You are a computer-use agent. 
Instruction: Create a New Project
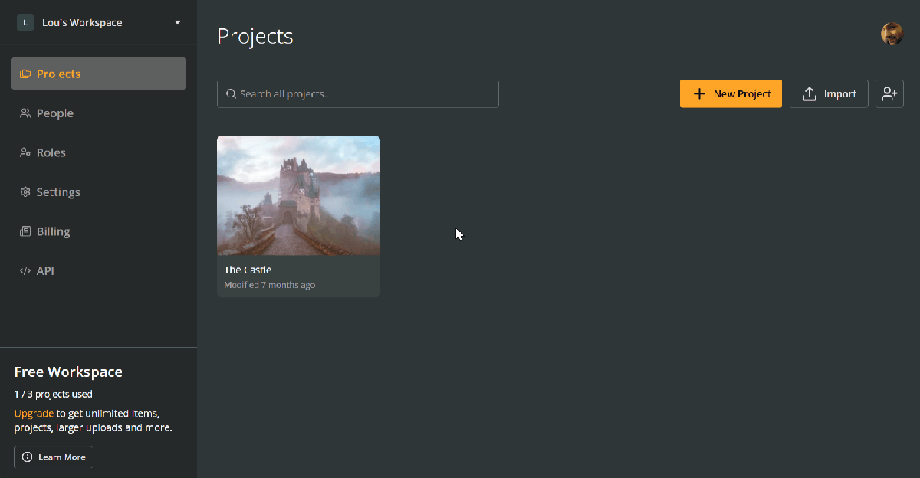click(731, 94)
